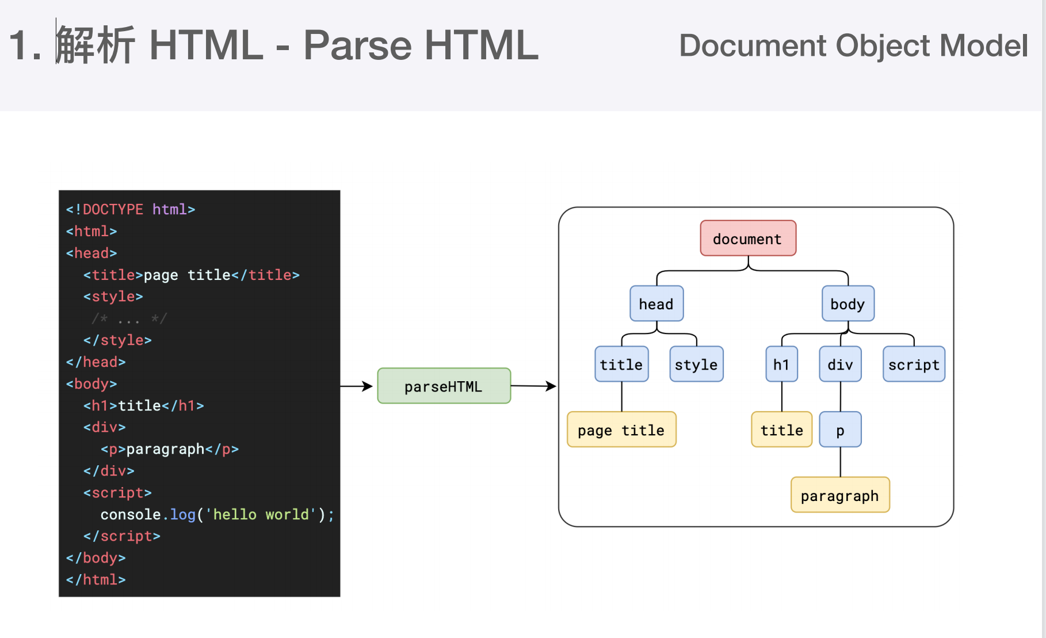
Task: Select the console.log('hello world') code line
Action: click(x=217, y=514)
